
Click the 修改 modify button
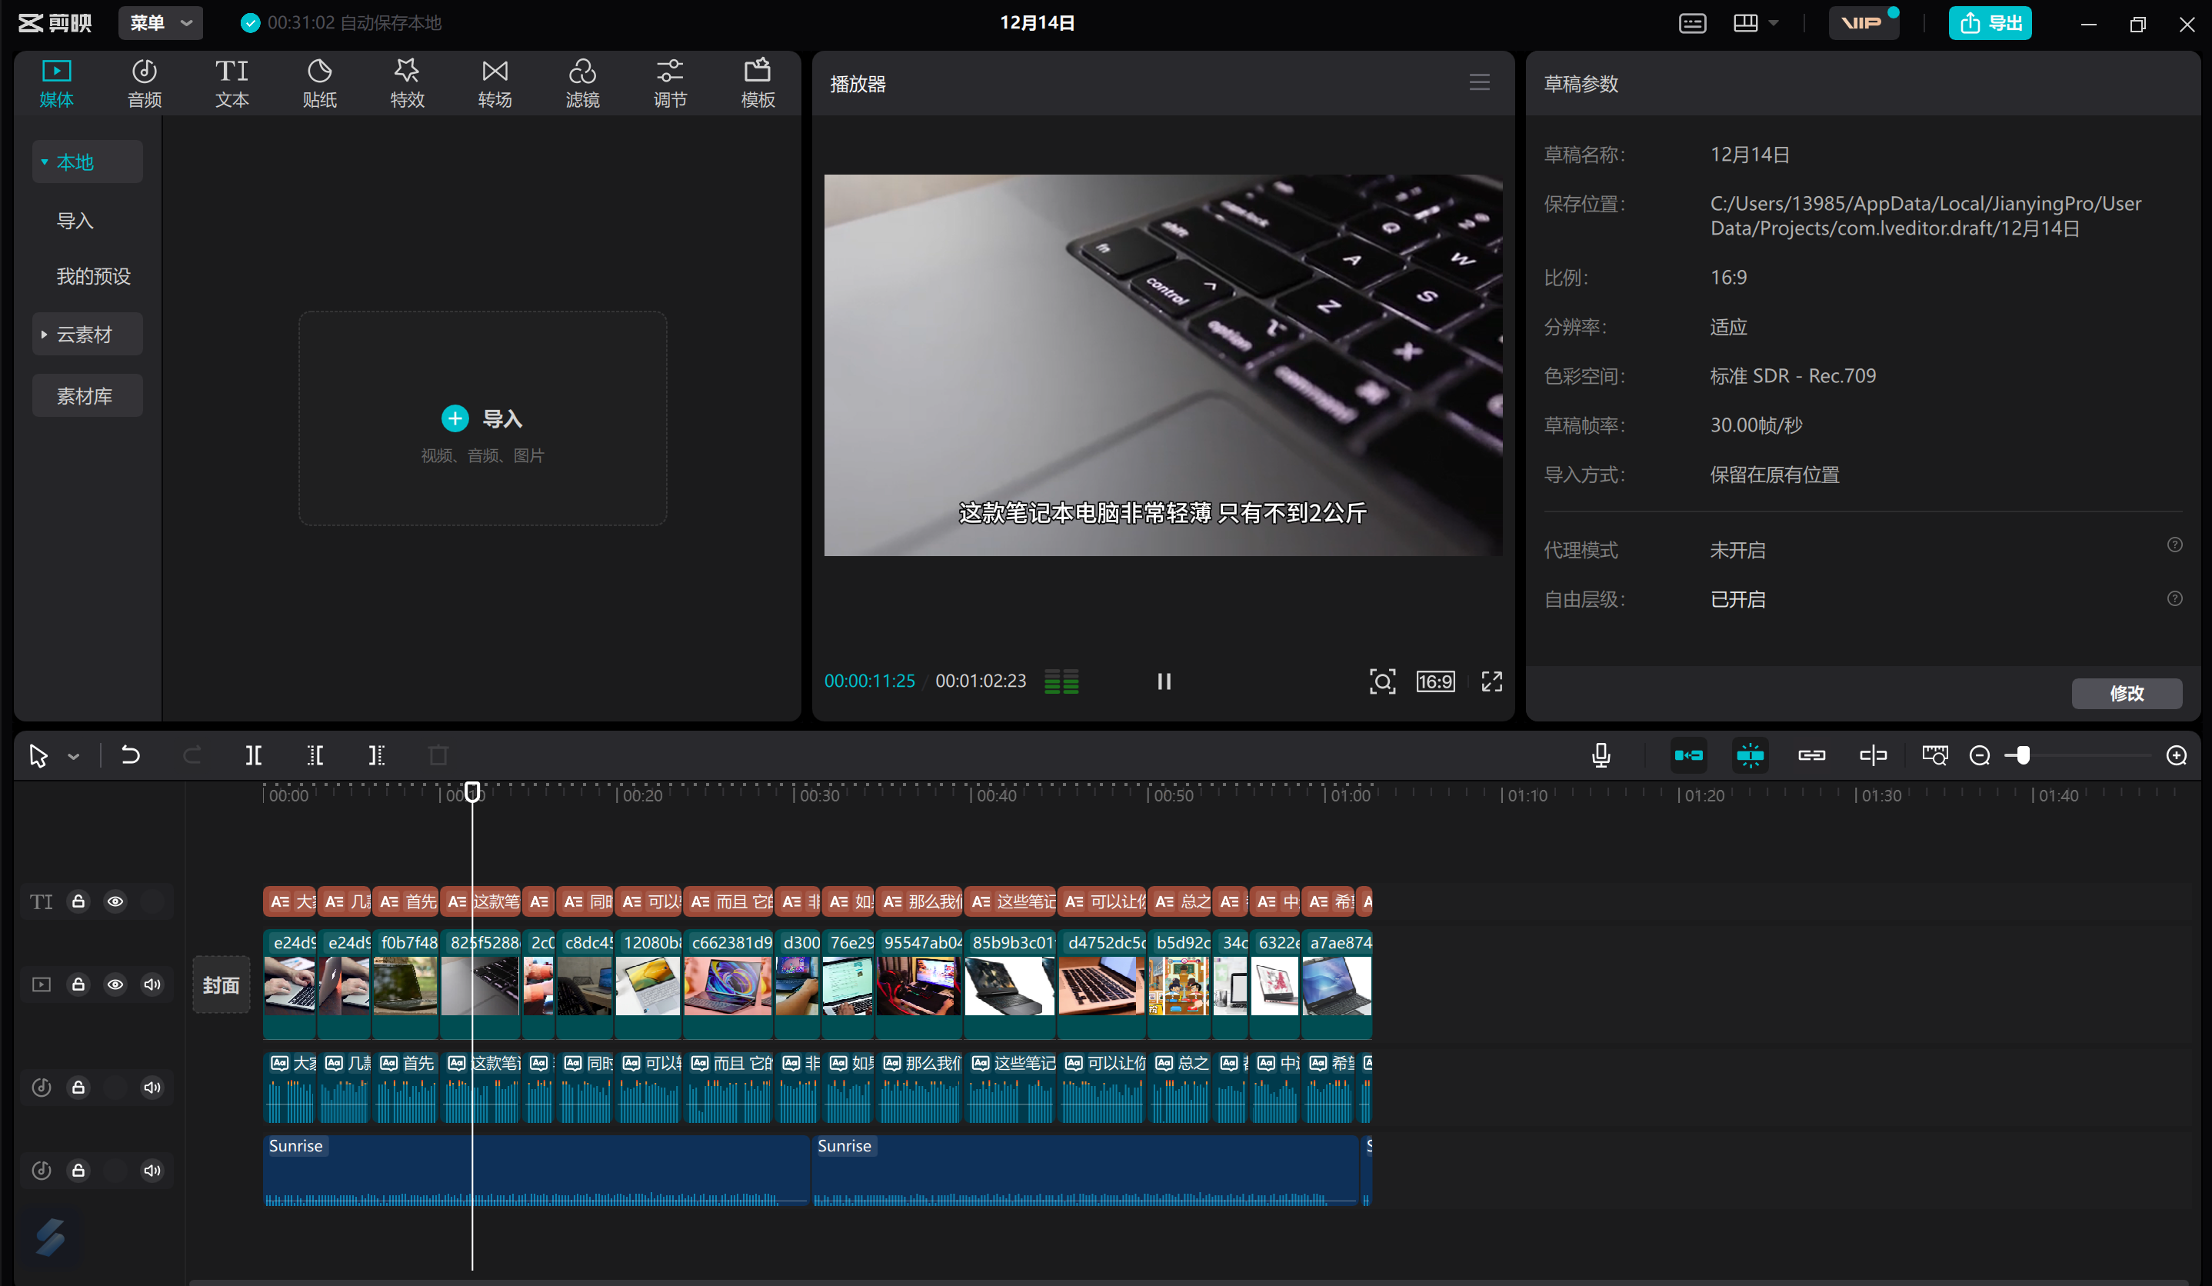[x=2126, y=694]
